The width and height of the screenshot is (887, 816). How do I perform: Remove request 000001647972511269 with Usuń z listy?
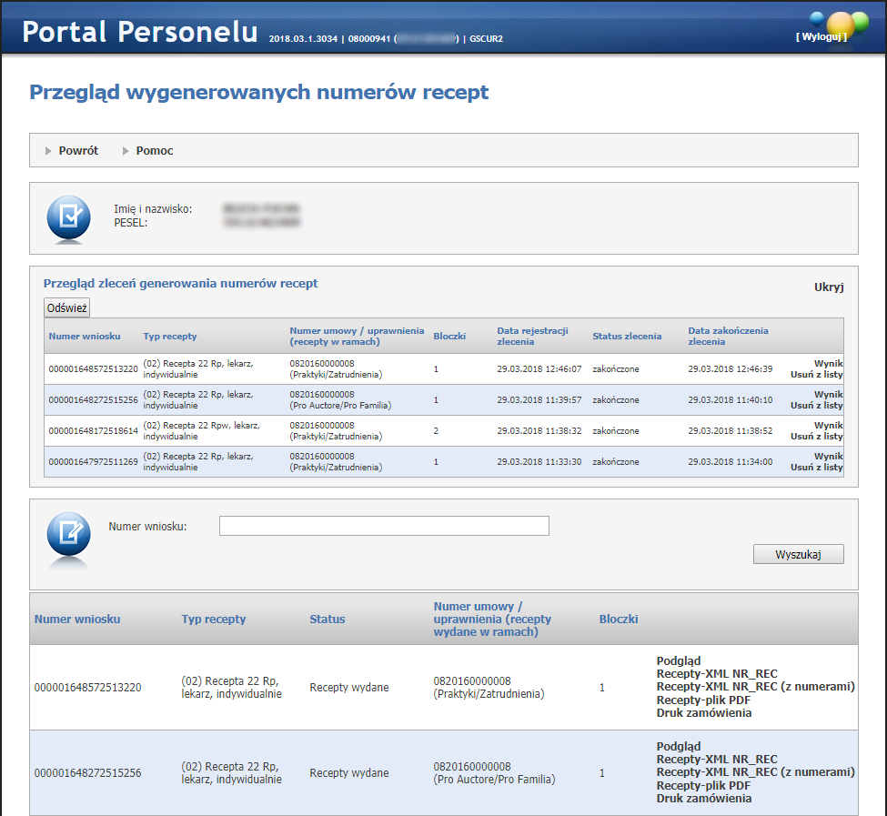[816, 468]
